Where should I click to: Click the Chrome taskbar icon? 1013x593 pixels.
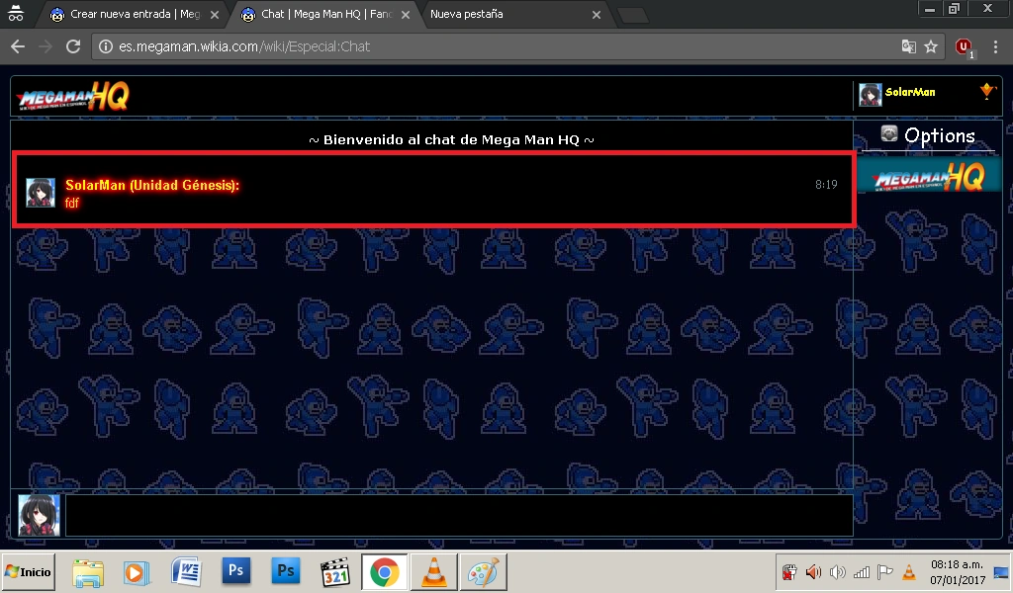click(385, 572)
